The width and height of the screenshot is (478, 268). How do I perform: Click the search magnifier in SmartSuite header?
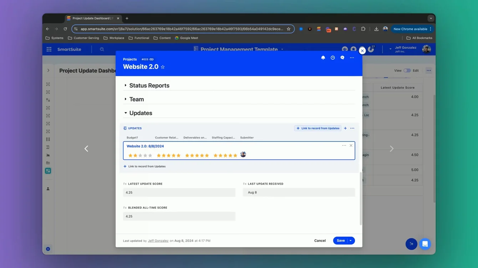click(102, 49)
